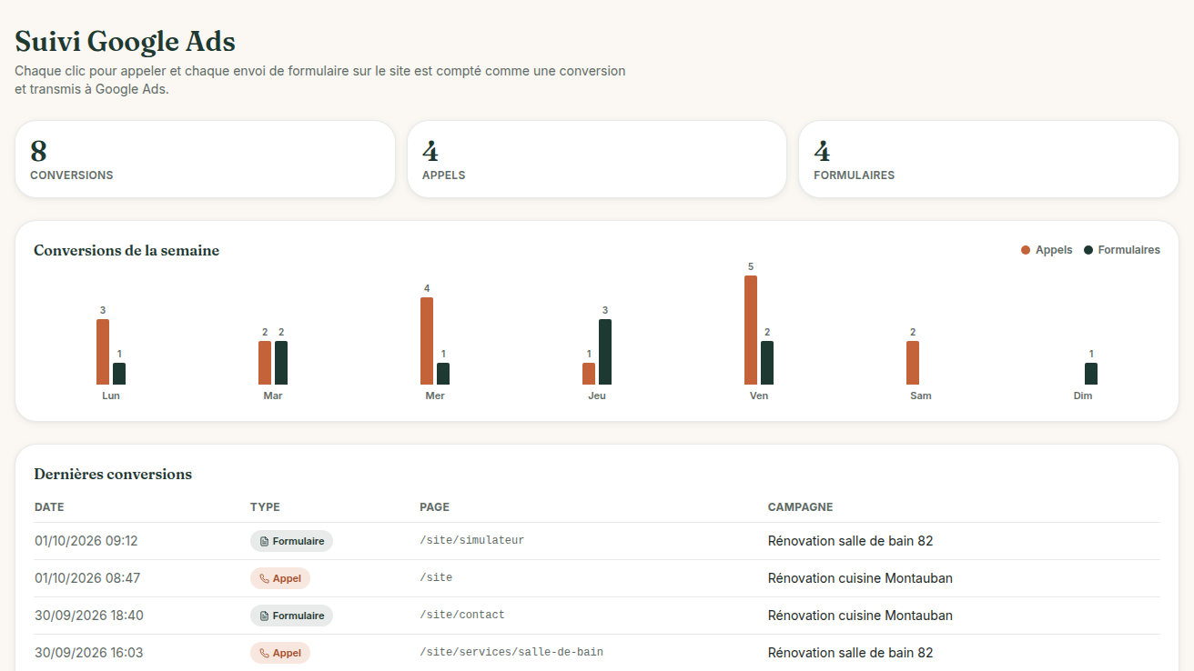The width and height of the screenshot is (1194, 671).
Task: Click the "Formulaires" legend label
Action: coord(1129,250)
